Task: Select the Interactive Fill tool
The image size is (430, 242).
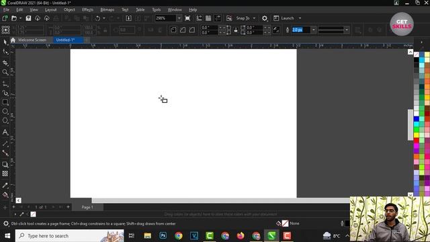Action: pyautogui.click(x=5, y=195)
